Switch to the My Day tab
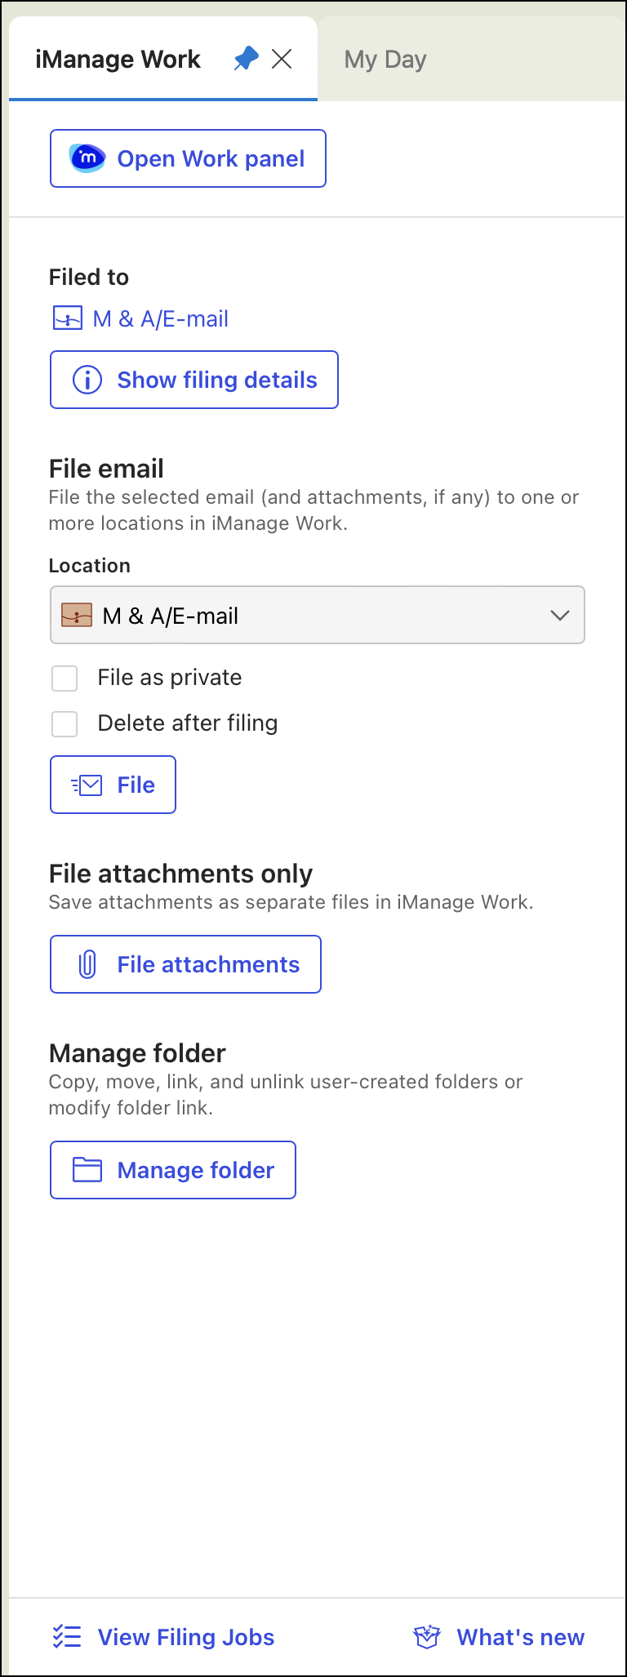Viewport: 627px width, 1677px height. pyautogui.click(x=385, y=60)
